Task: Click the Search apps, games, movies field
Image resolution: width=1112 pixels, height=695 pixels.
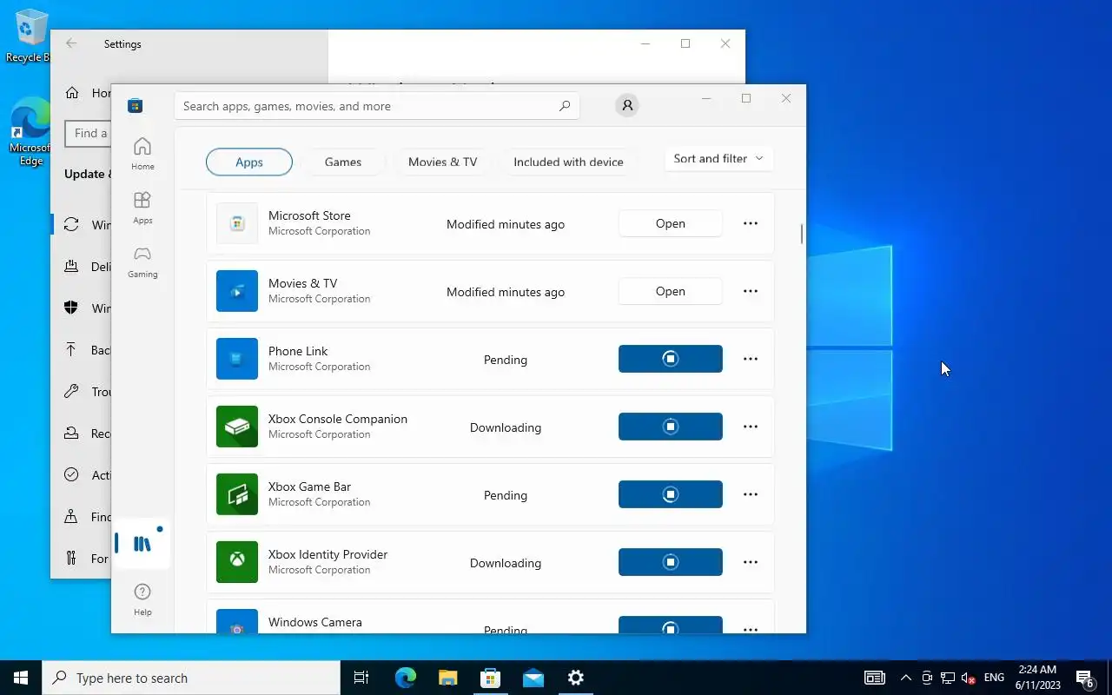Action: click(377, 106)
